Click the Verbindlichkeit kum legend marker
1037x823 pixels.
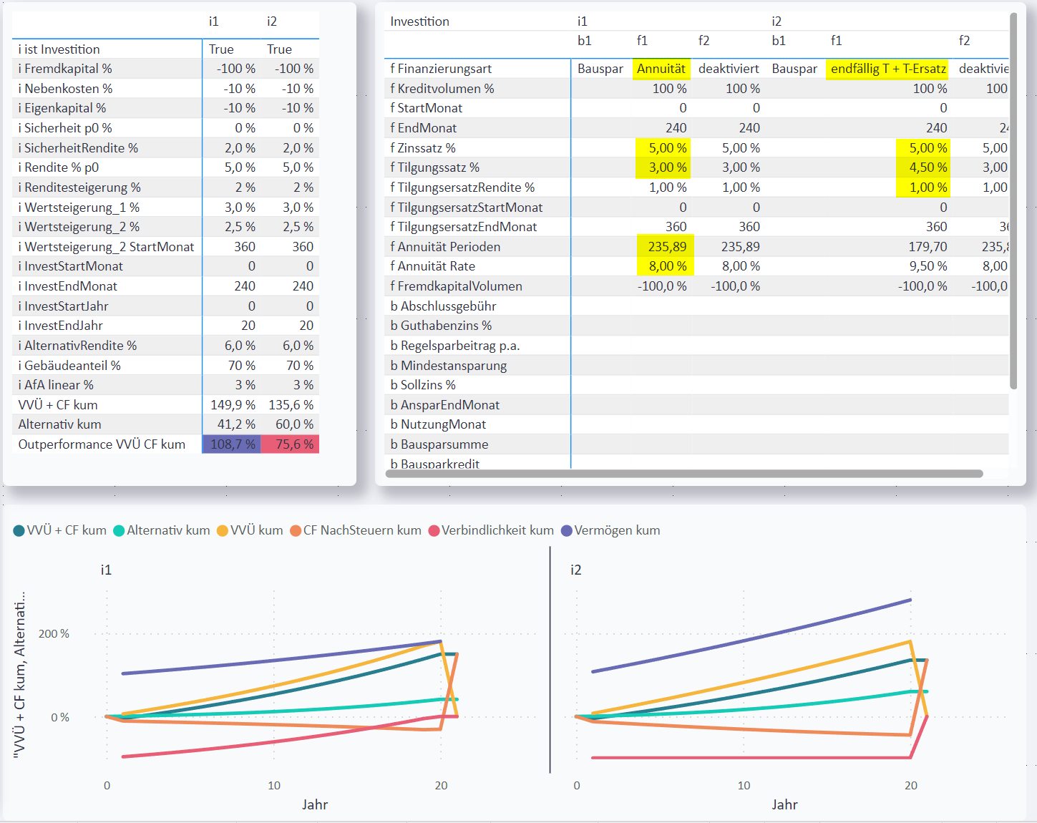[x=434, y=531]
